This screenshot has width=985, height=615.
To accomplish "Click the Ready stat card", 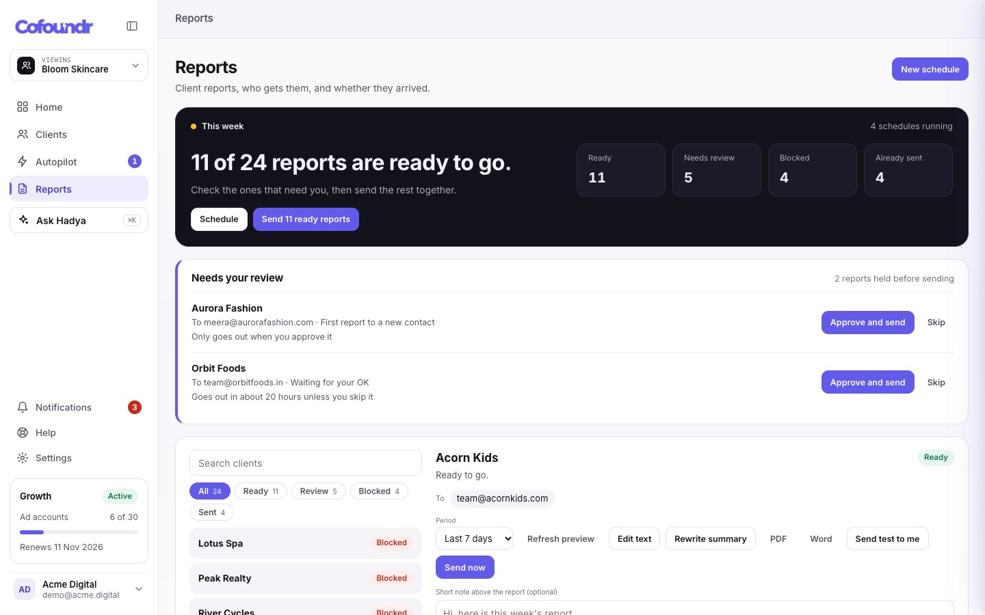I will coord(621,170).
